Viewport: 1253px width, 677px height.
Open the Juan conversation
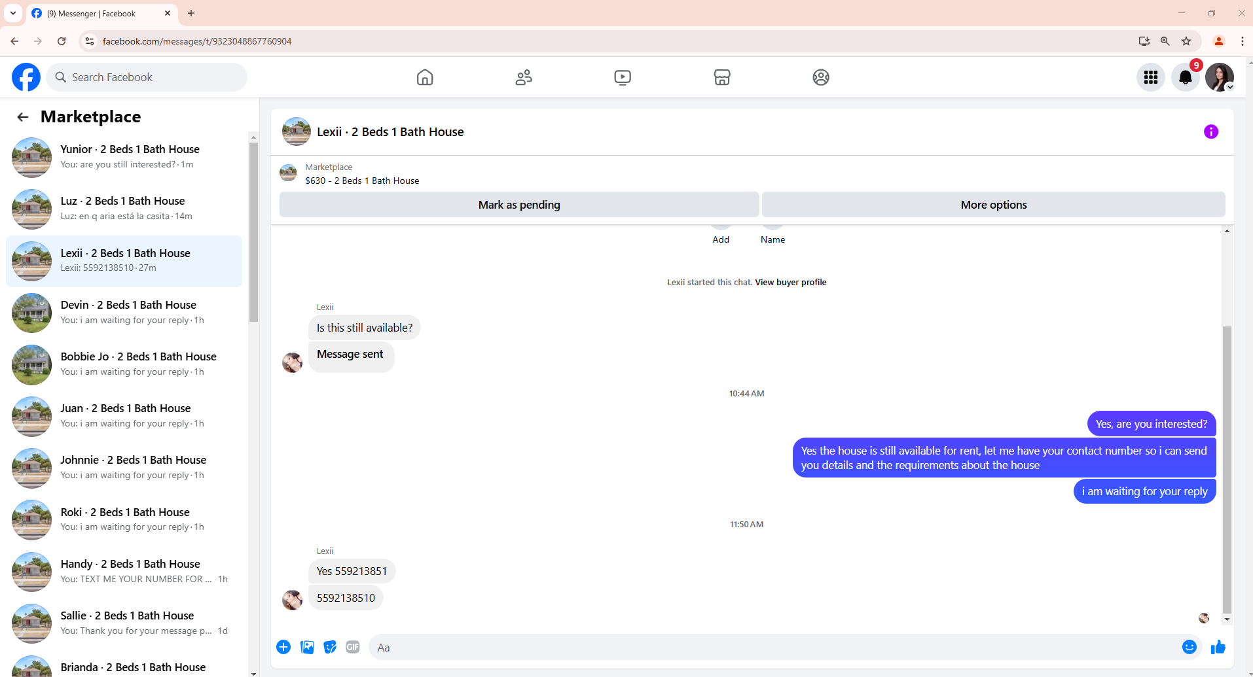(124, 416)
